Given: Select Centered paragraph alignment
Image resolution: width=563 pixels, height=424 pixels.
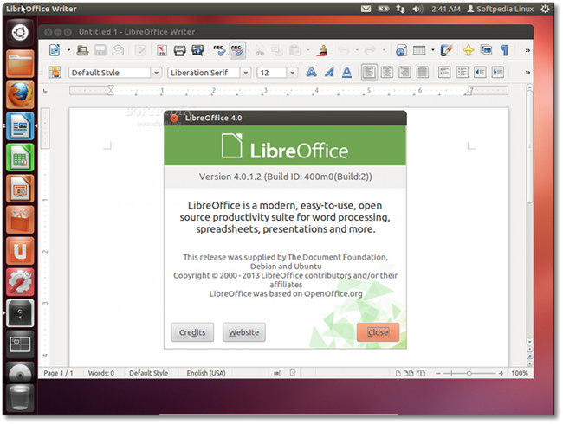Looking at the screenshot, I should [386, 72].
